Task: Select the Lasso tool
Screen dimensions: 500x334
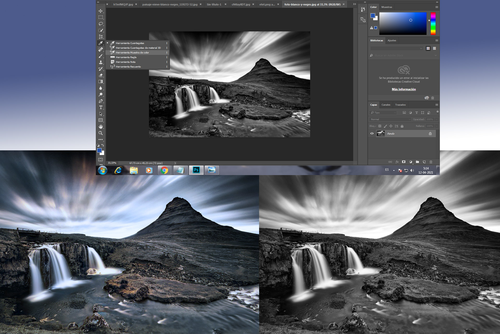Action: (x=101, y=24)
